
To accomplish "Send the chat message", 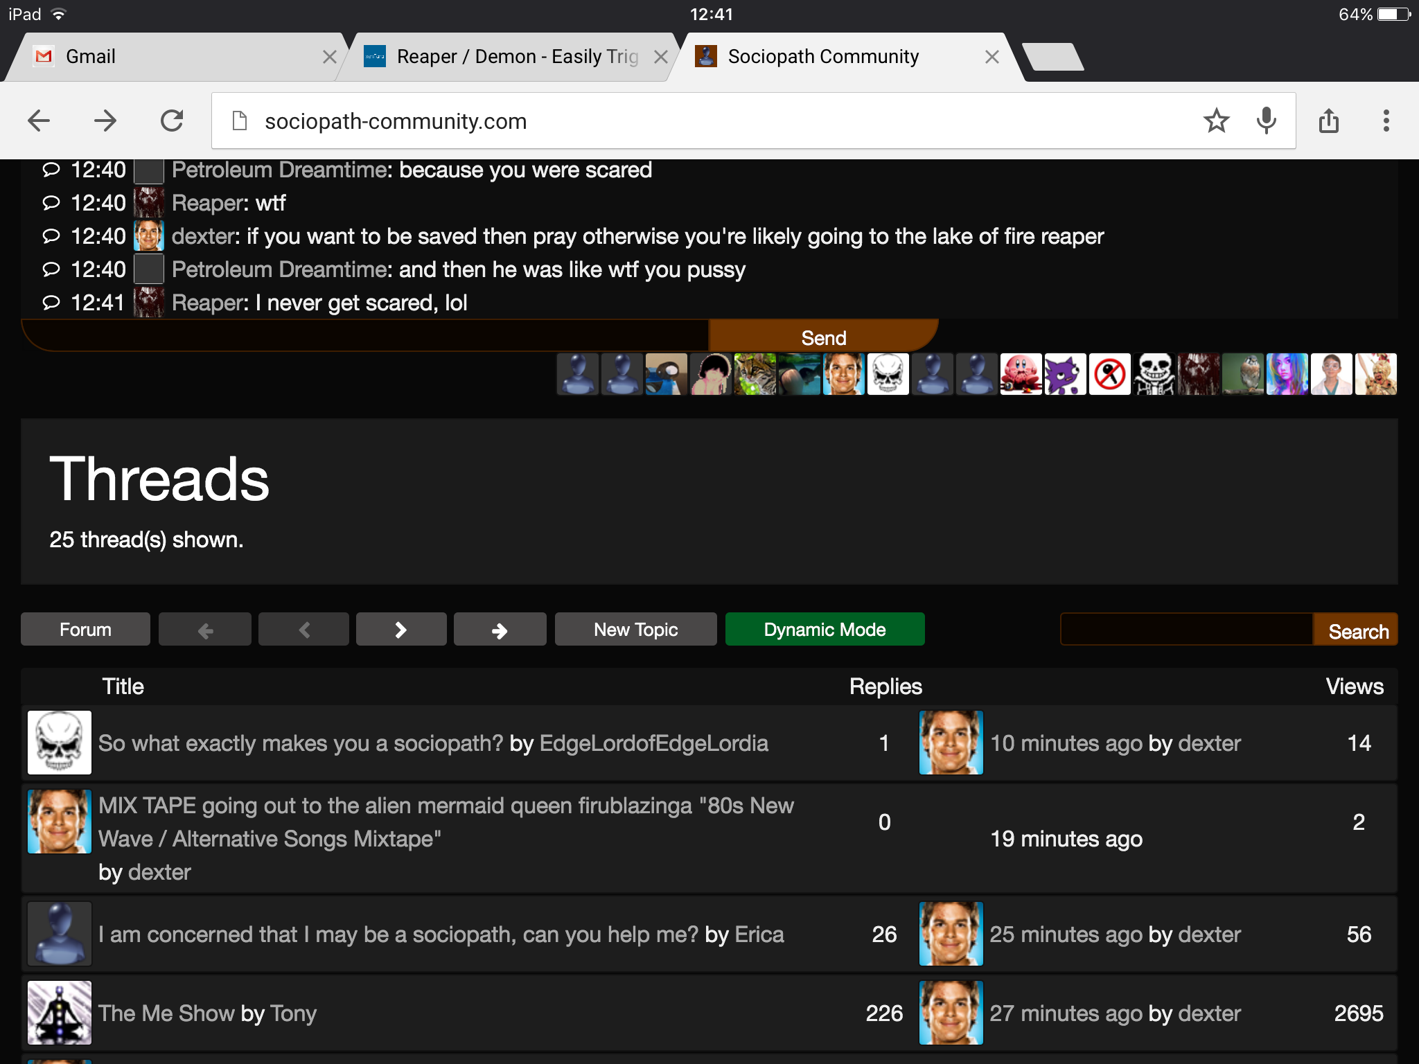I will pos(823,337).
